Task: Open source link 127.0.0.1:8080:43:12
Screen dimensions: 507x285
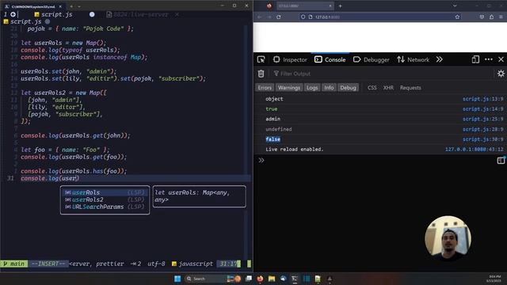Action: tap(474, 150)
